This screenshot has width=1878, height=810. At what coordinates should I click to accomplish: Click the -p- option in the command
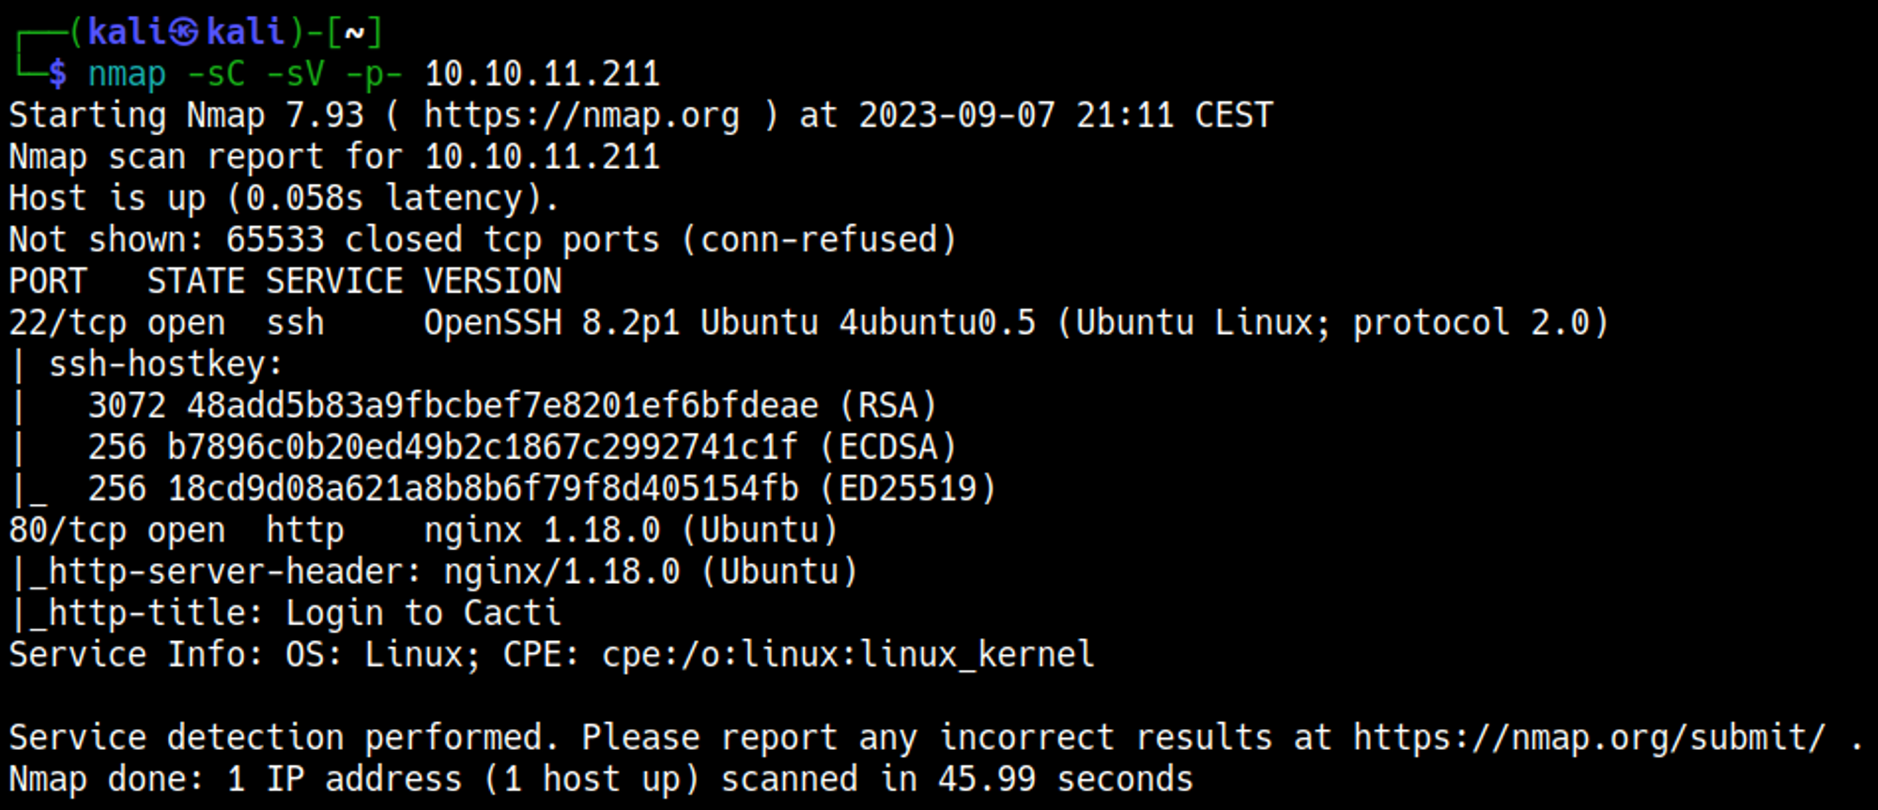(374, 74)
